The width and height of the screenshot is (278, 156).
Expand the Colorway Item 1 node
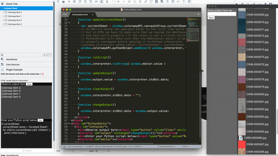point(3,16)
